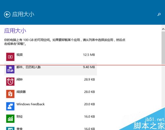Select the Windows Feedback app name
Viewport: 165px width, 130px height.
tap(31, 104)
